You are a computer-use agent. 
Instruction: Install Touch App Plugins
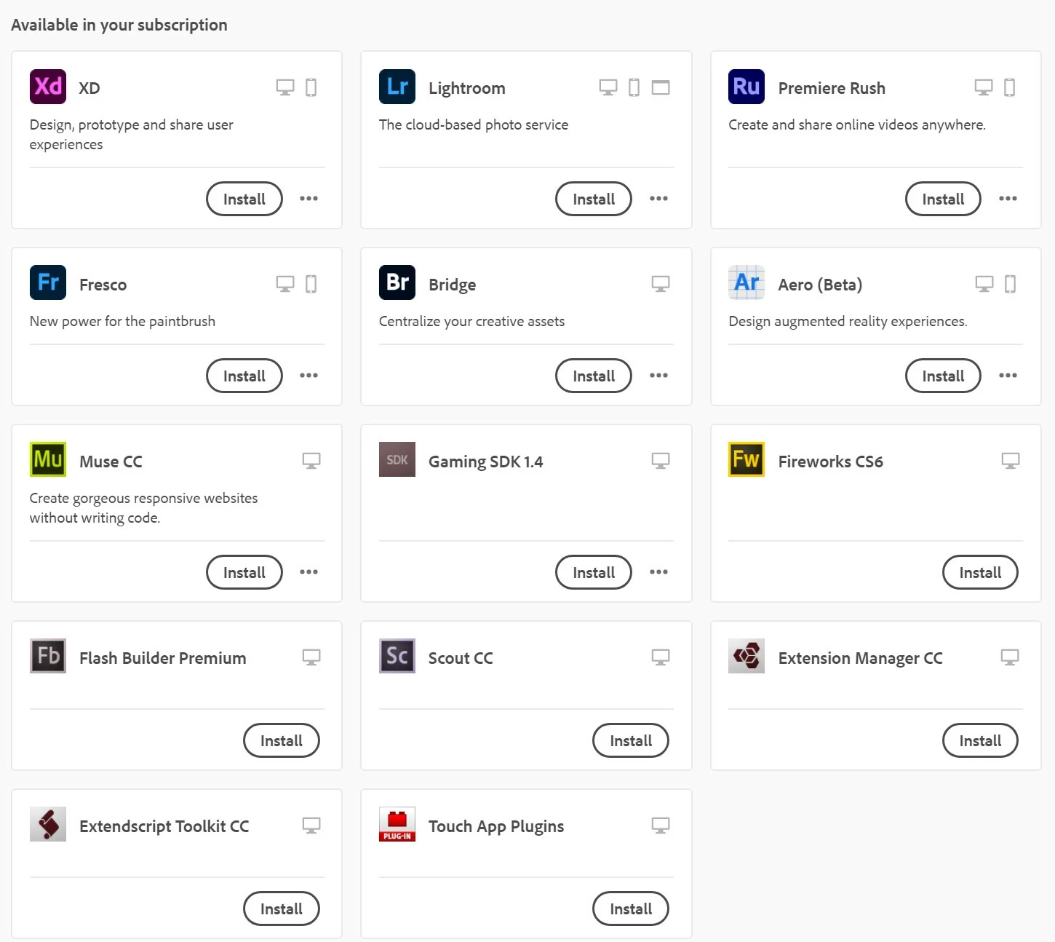[631, 909]
